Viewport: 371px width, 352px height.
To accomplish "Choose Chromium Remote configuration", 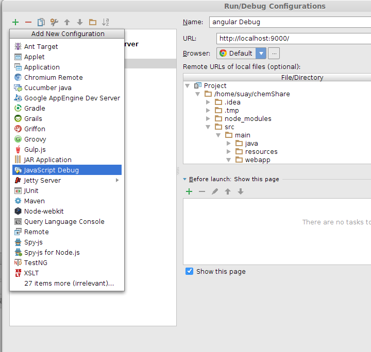I will click(x=67, y=78).
